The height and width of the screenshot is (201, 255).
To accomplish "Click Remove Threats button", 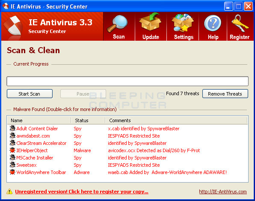I will click(x=225, y=94).
